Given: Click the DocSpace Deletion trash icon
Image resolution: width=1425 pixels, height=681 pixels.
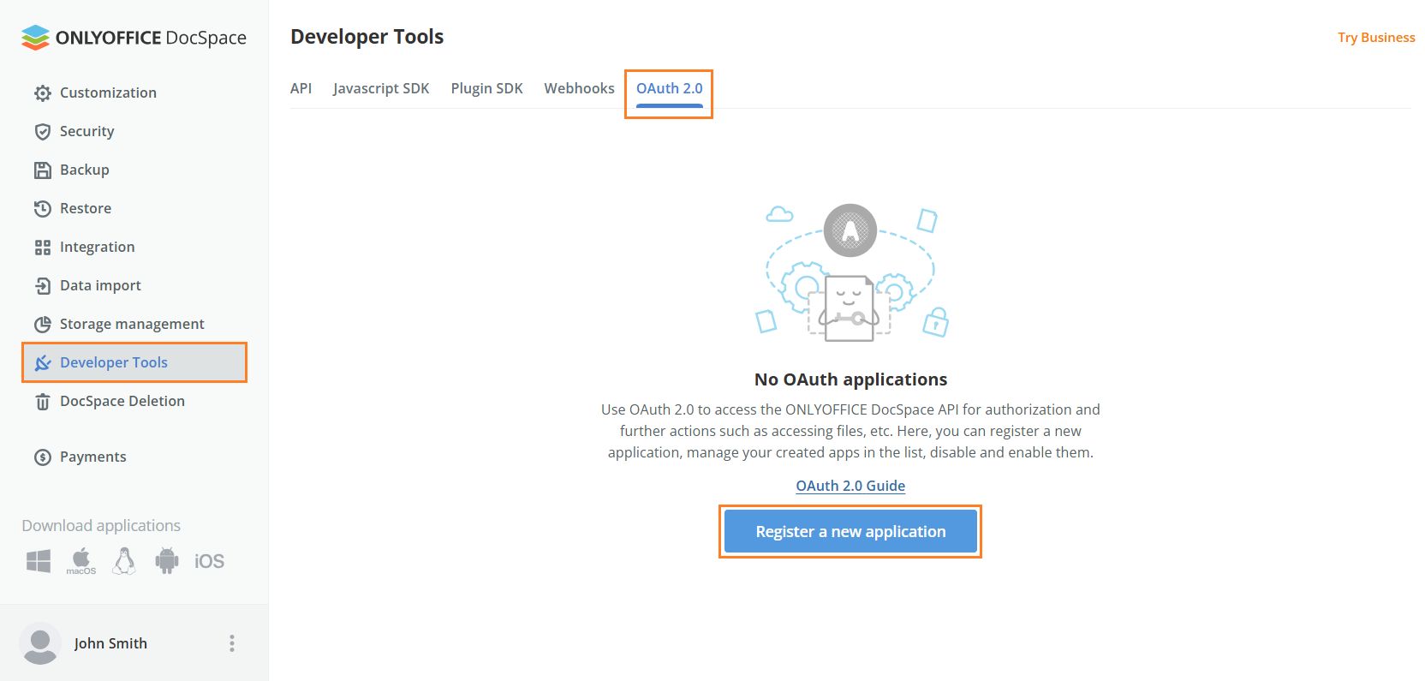Looking at the screenshot, I should (42, 402).
